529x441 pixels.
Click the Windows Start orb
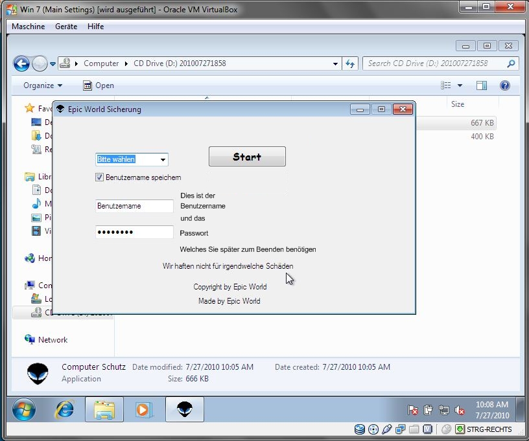coord(24,409)
